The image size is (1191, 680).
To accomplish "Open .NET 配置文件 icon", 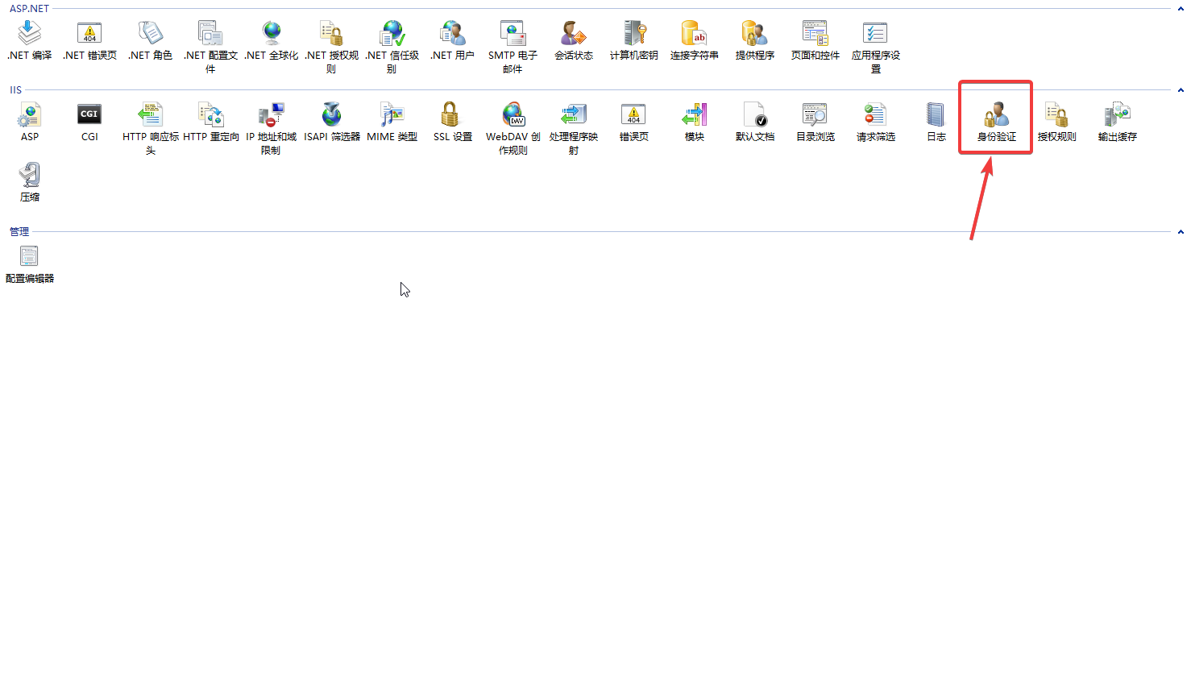I will pos(210,33).
